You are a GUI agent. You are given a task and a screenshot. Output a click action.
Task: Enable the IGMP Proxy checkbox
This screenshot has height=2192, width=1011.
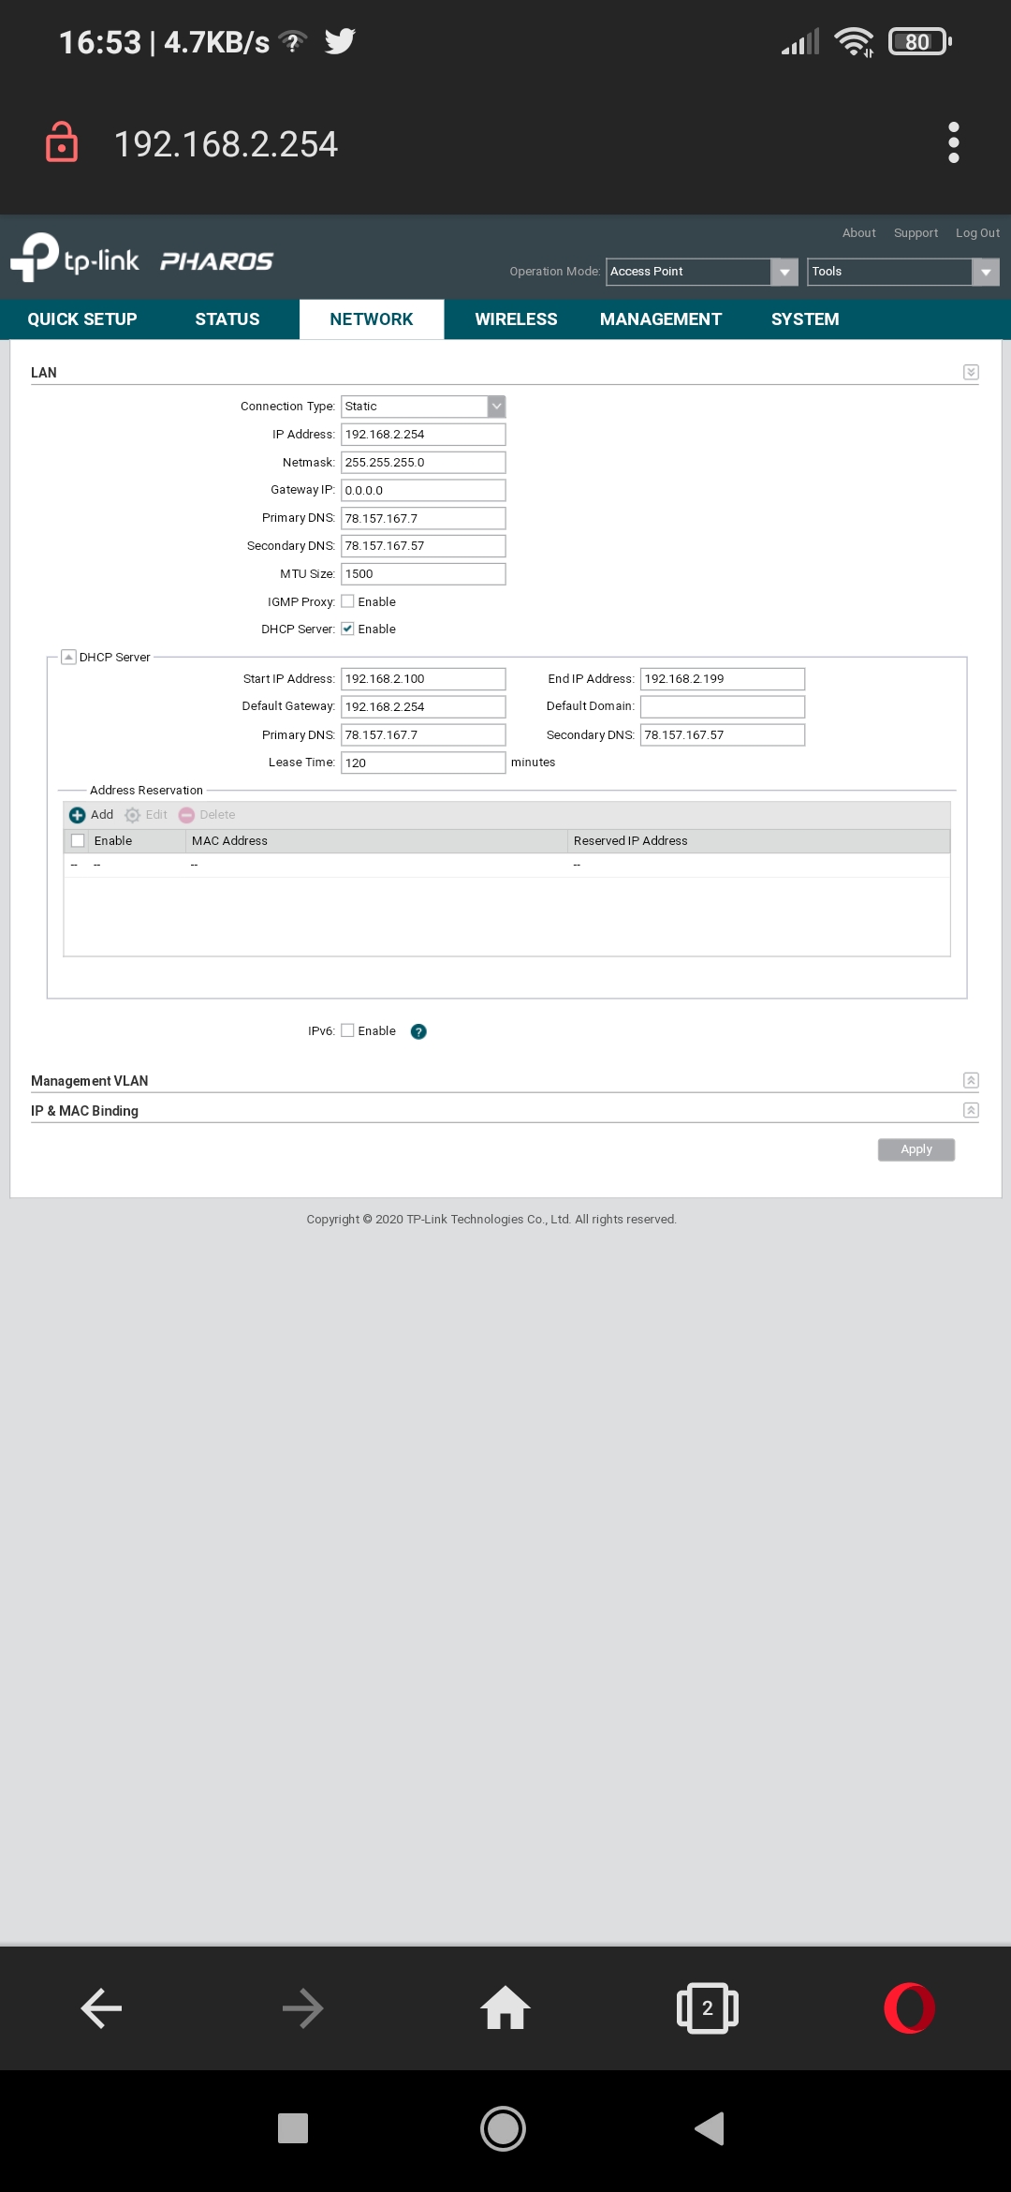point(347,601)
